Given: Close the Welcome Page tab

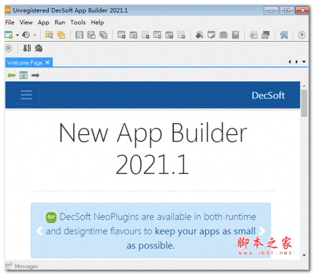Looking at the screenshot, I should pos(47,63).
